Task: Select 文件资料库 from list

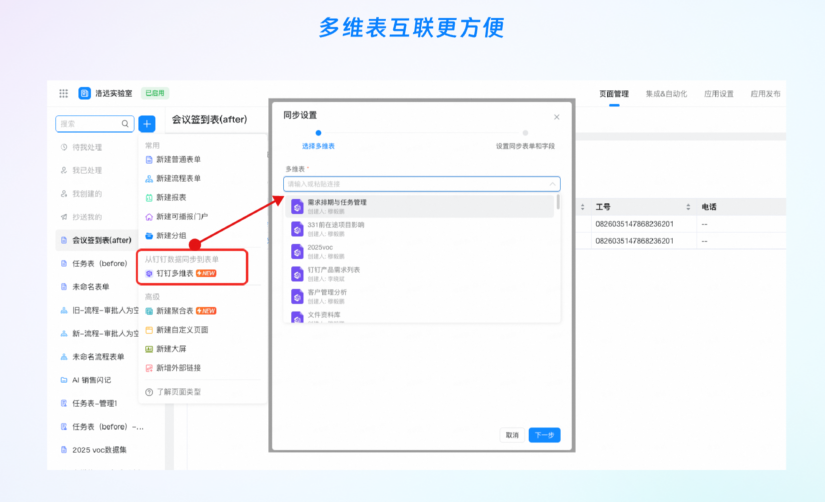Action: point(420,316)
